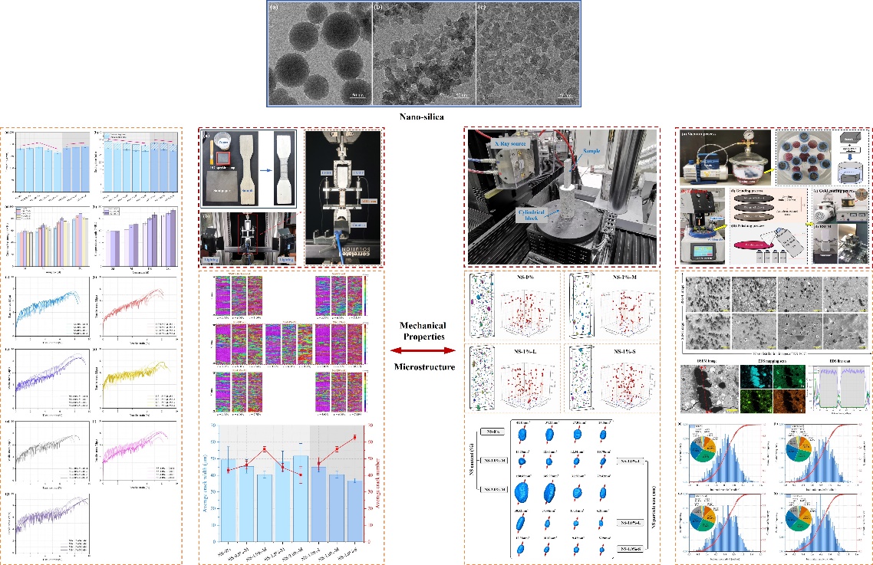Image resolution: width=873 pixels, height=565 pixels.
Task: Select the X-Ray source label
Action: [x=513, y=143]
